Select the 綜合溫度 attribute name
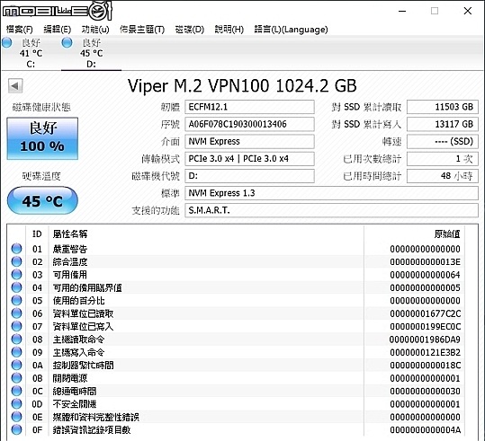 tap(70, 262)
